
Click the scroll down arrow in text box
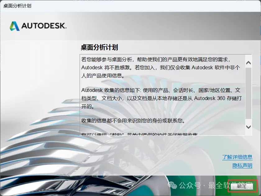[249, 127]
